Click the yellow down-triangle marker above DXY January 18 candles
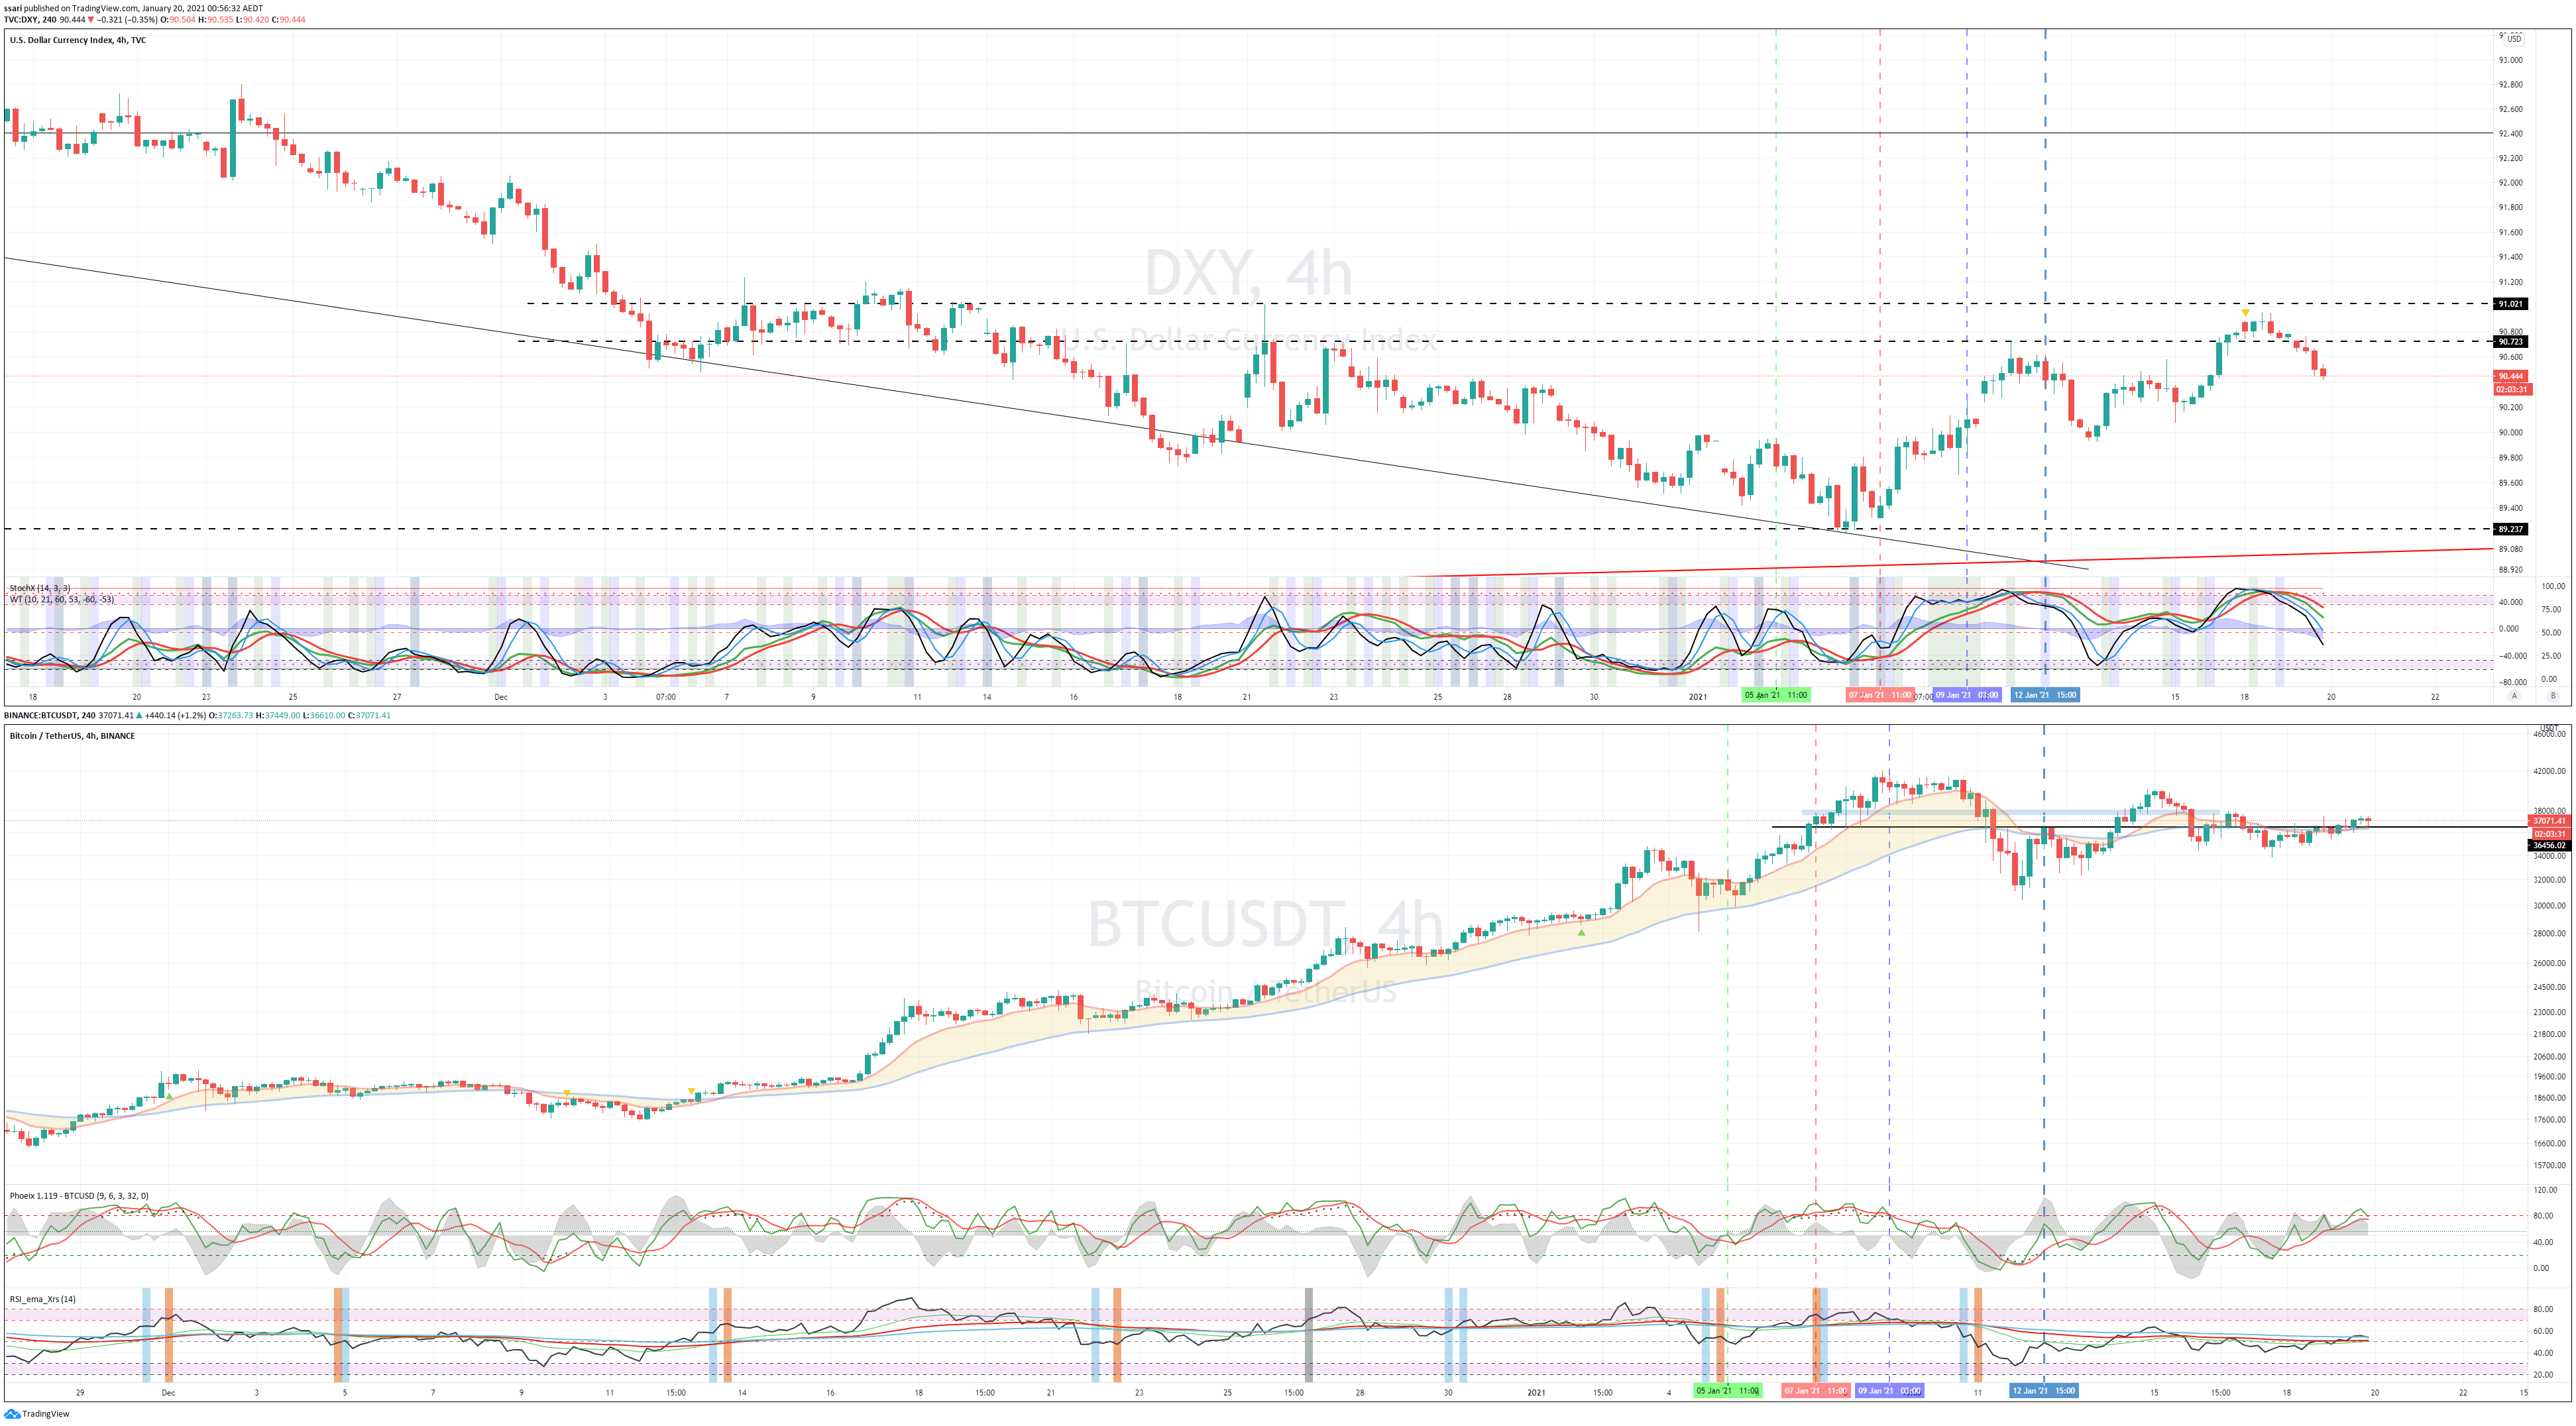The image size is (2576, 1426). click(x=2245, y=312)
